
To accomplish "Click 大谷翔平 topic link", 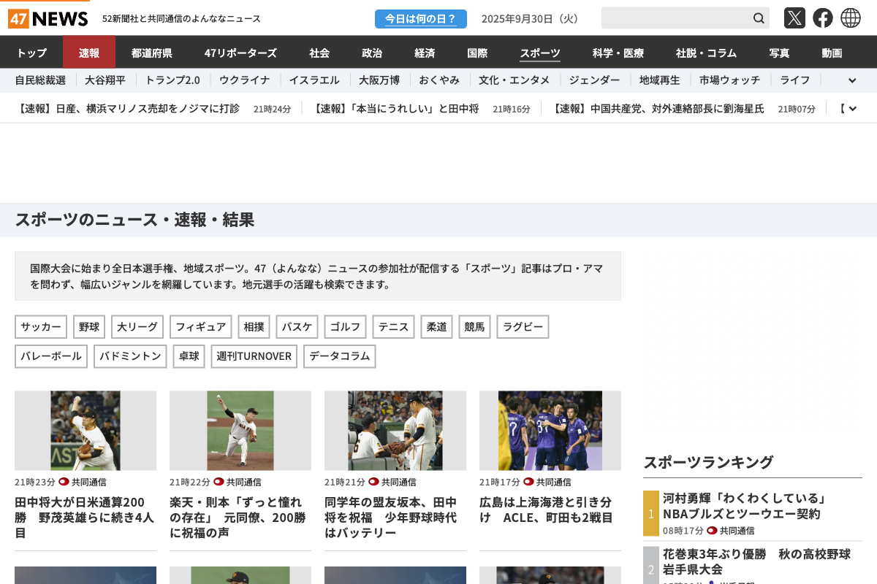I will point(105,80).
